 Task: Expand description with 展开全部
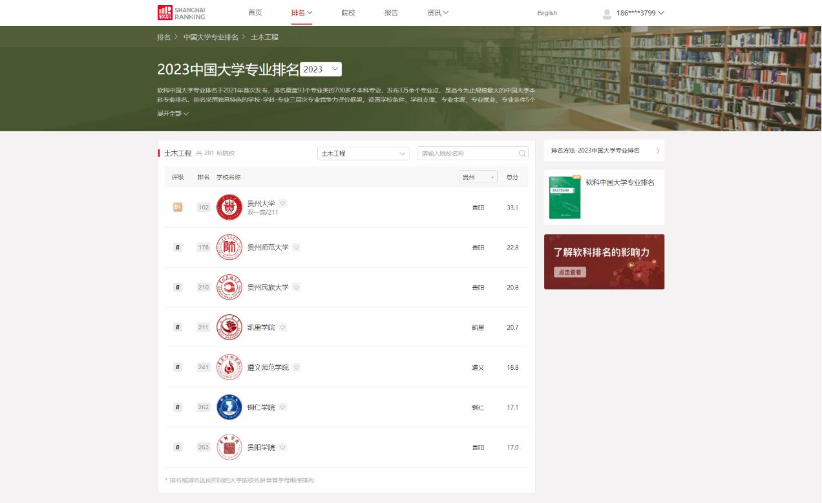click(x=173, y=114)
